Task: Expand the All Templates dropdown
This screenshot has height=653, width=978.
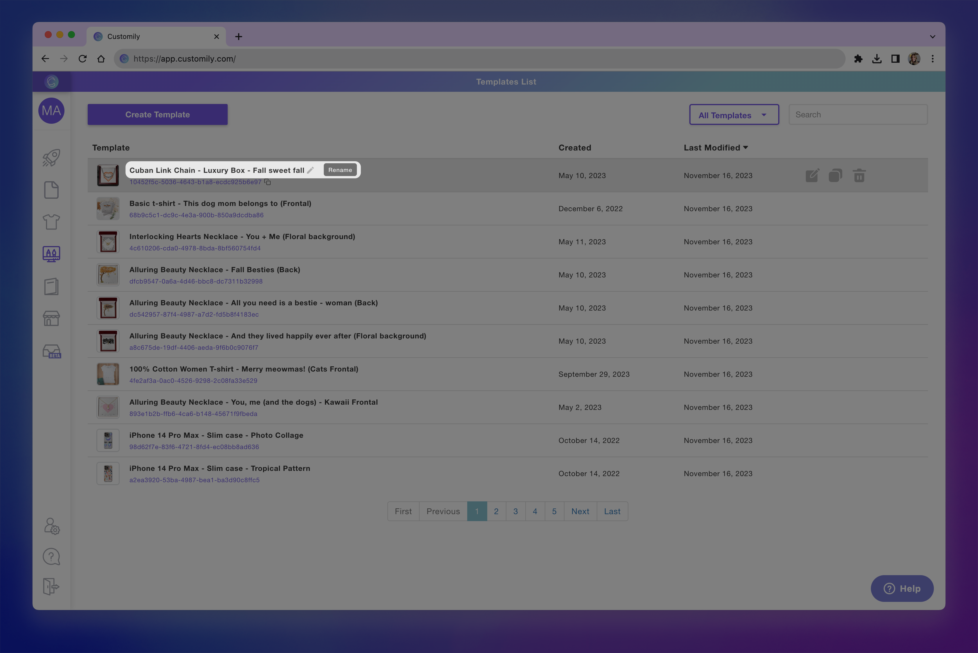Action: click(734, 115)
